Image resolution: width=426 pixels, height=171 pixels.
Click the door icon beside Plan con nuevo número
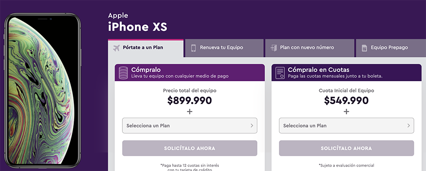click(274, 48)
